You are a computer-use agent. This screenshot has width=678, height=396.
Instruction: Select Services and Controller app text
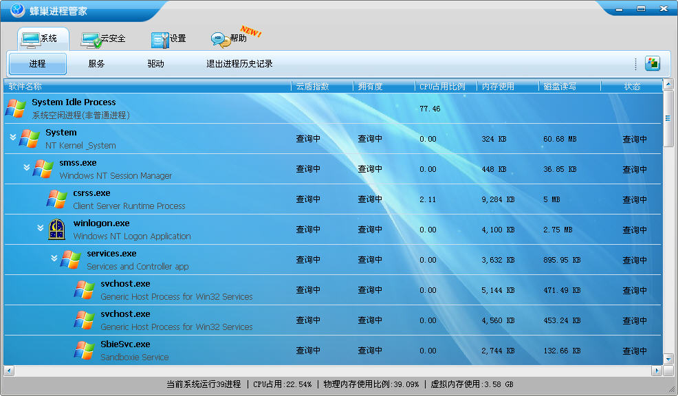click(138, 267)
